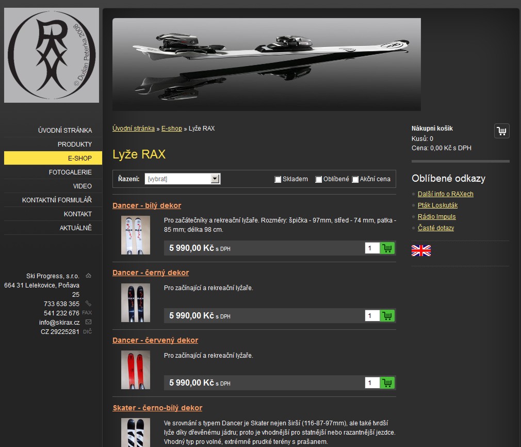Viewport: 521px width, 447px height.
Task: Follow the Další info o RAXech link
Action: pos(446,194)
